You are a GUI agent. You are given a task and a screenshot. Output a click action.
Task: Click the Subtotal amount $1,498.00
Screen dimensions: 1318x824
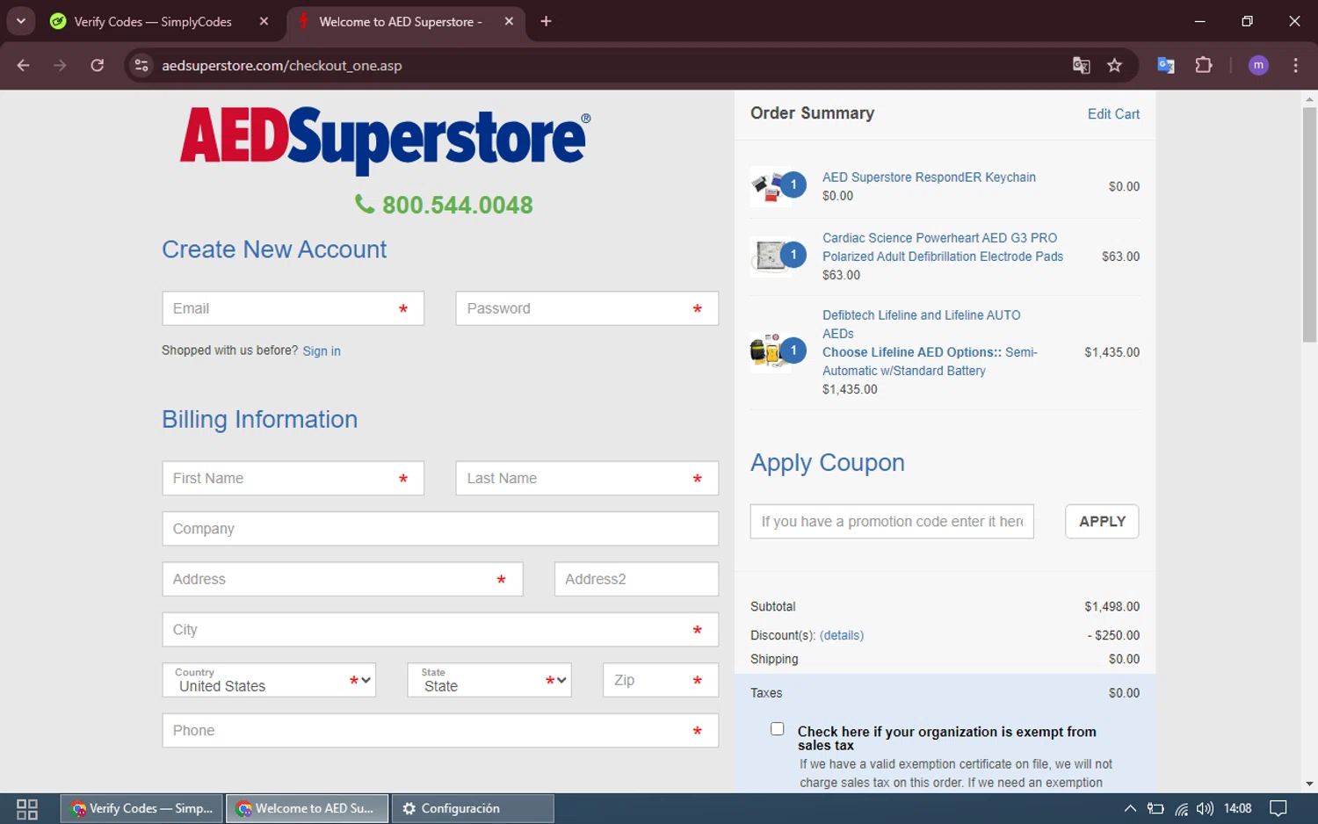tap(1112, 607)
